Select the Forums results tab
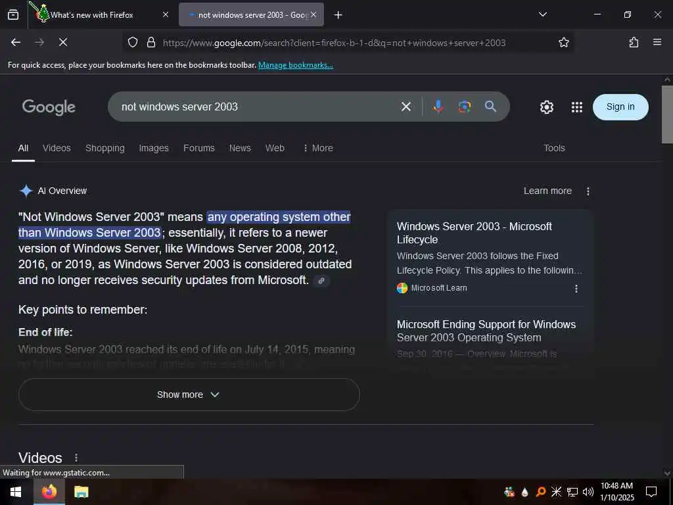 tap(198, 148)
